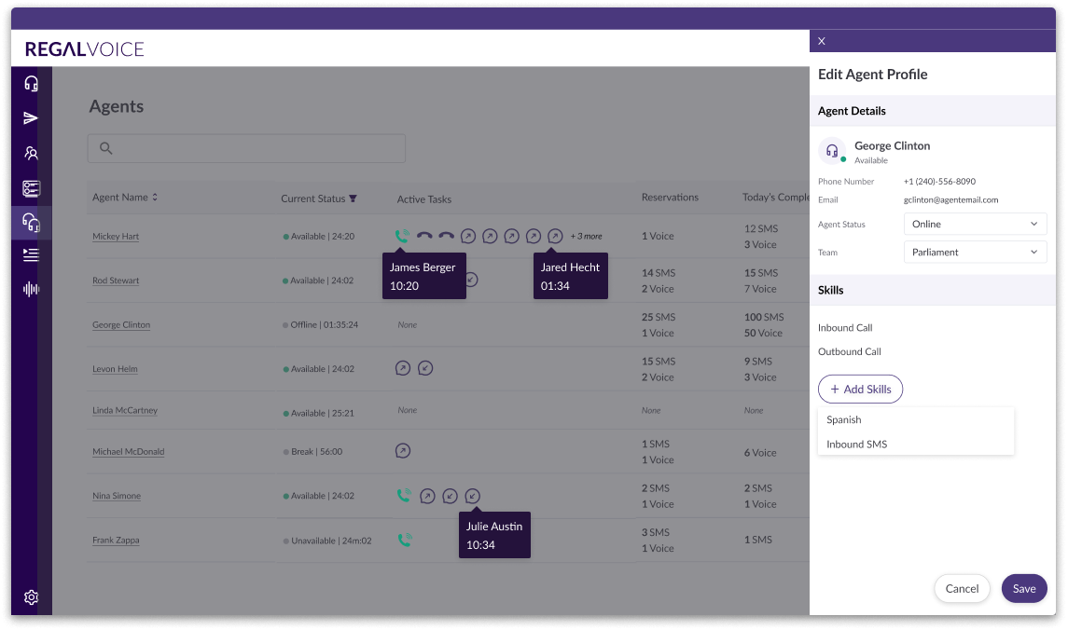Open the contacts person icon in sidebar

(32, 153)
